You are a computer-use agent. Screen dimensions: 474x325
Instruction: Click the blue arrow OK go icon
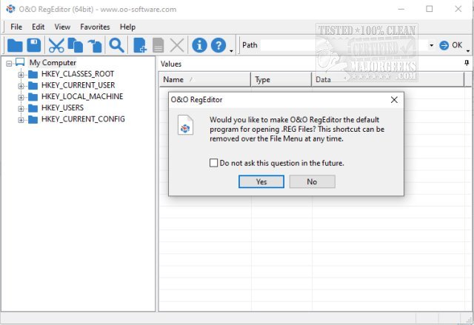[x=444, y=45]
